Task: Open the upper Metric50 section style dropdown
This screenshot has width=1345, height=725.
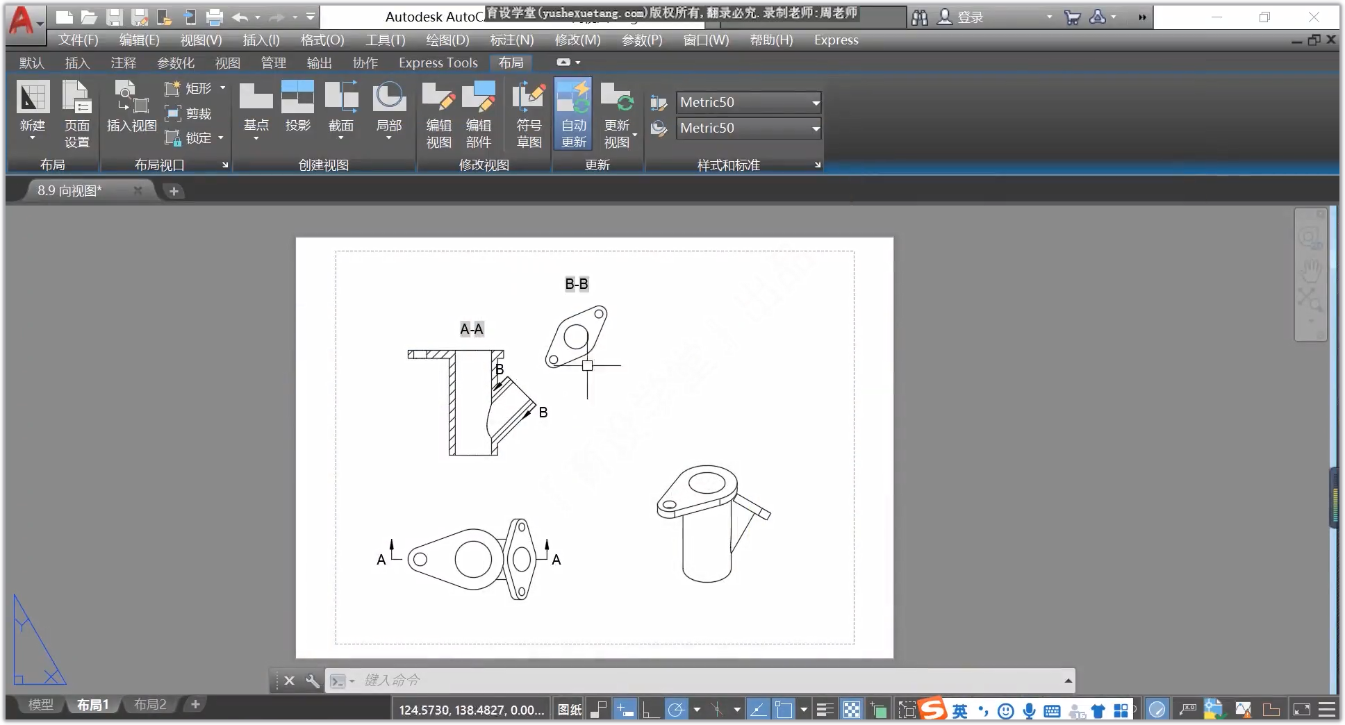Action: [x=749, y=103]
